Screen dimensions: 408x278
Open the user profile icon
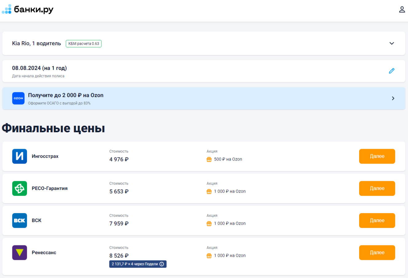(402, 10)
